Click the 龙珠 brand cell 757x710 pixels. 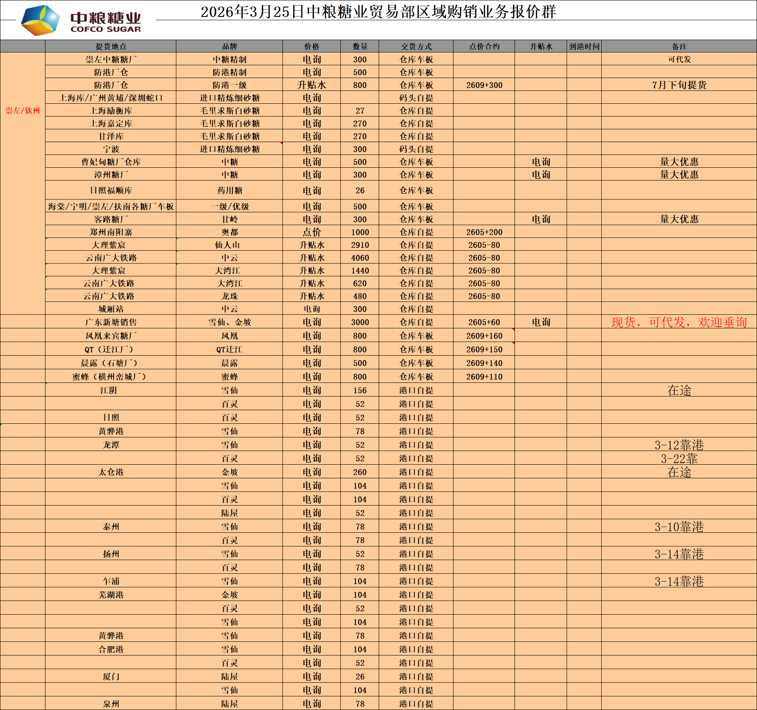pos(229,296)
